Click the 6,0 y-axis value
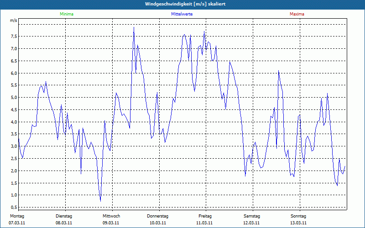Viewport: 365px width, 228px height. pyautogui.click(x=14, y=73)
